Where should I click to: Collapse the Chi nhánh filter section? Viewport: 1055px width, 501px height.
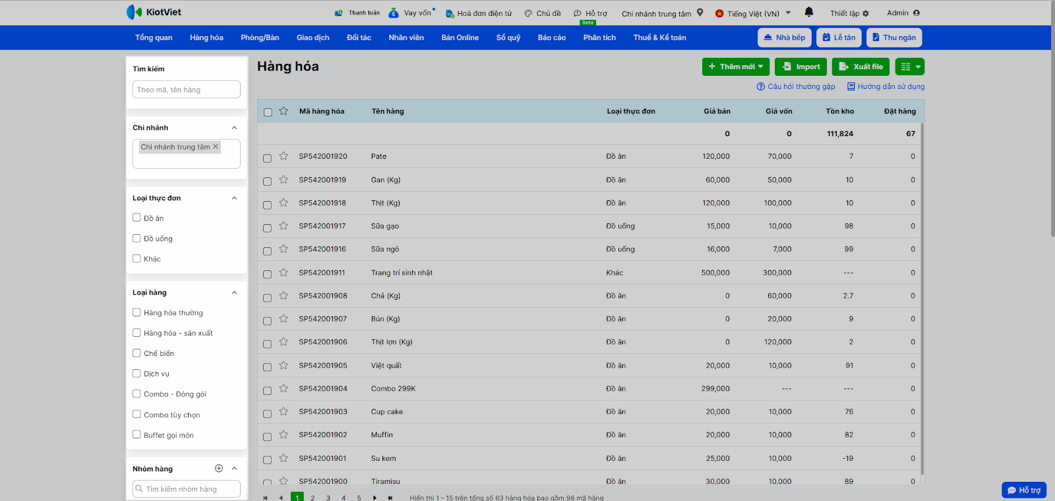(234, 128)
